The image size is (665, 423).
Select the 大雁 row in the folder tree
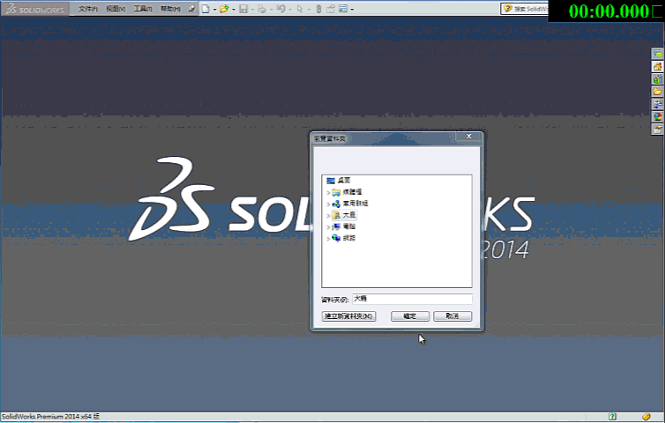[344, 215]
